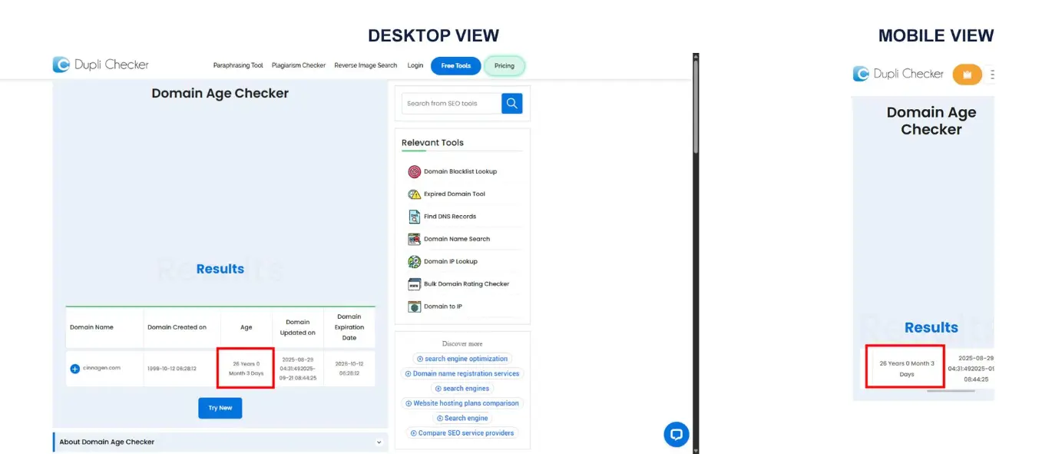Click the Search from SEO tools field
Image resolution: width=1052 pixels, height=454 pixels.
452,103
